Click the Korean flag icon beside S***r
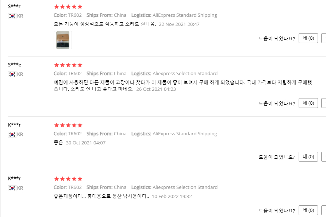 click(12, 16)
